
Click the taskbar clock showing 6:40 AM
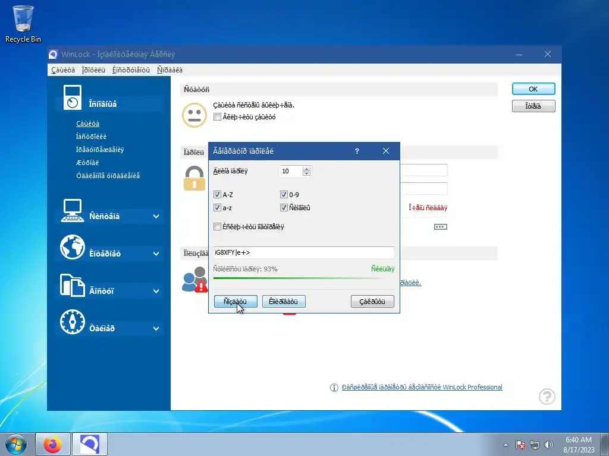click(579, 445)
